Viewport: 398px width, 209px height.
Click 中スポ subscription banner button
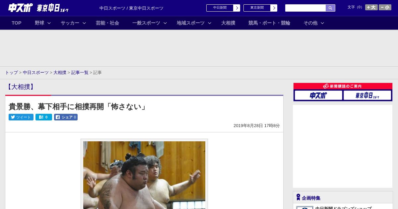click(x=318, y=95)
